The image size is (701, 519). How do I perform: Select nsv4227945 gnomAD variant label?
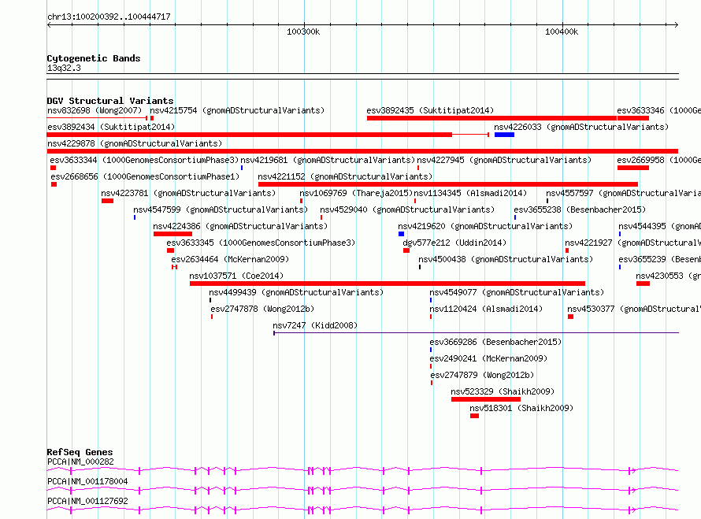click(504, 160)
